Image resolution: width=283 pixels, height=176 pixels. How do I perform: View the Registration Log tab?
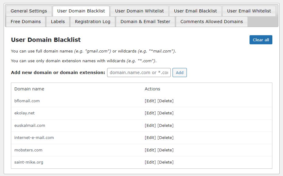[x=93, y=22]
